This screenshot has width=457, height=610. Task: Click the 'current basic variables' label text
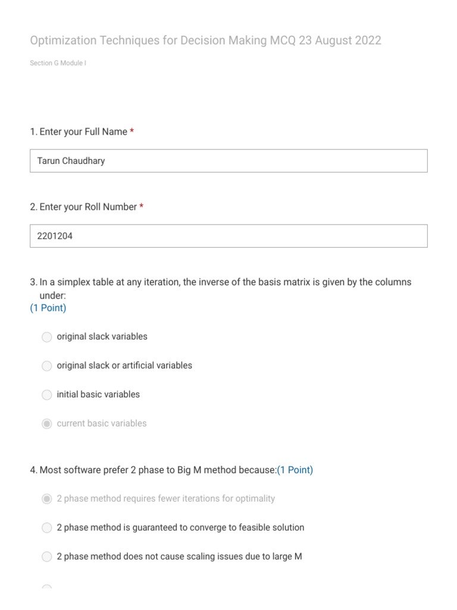click(x=102, y=424)
